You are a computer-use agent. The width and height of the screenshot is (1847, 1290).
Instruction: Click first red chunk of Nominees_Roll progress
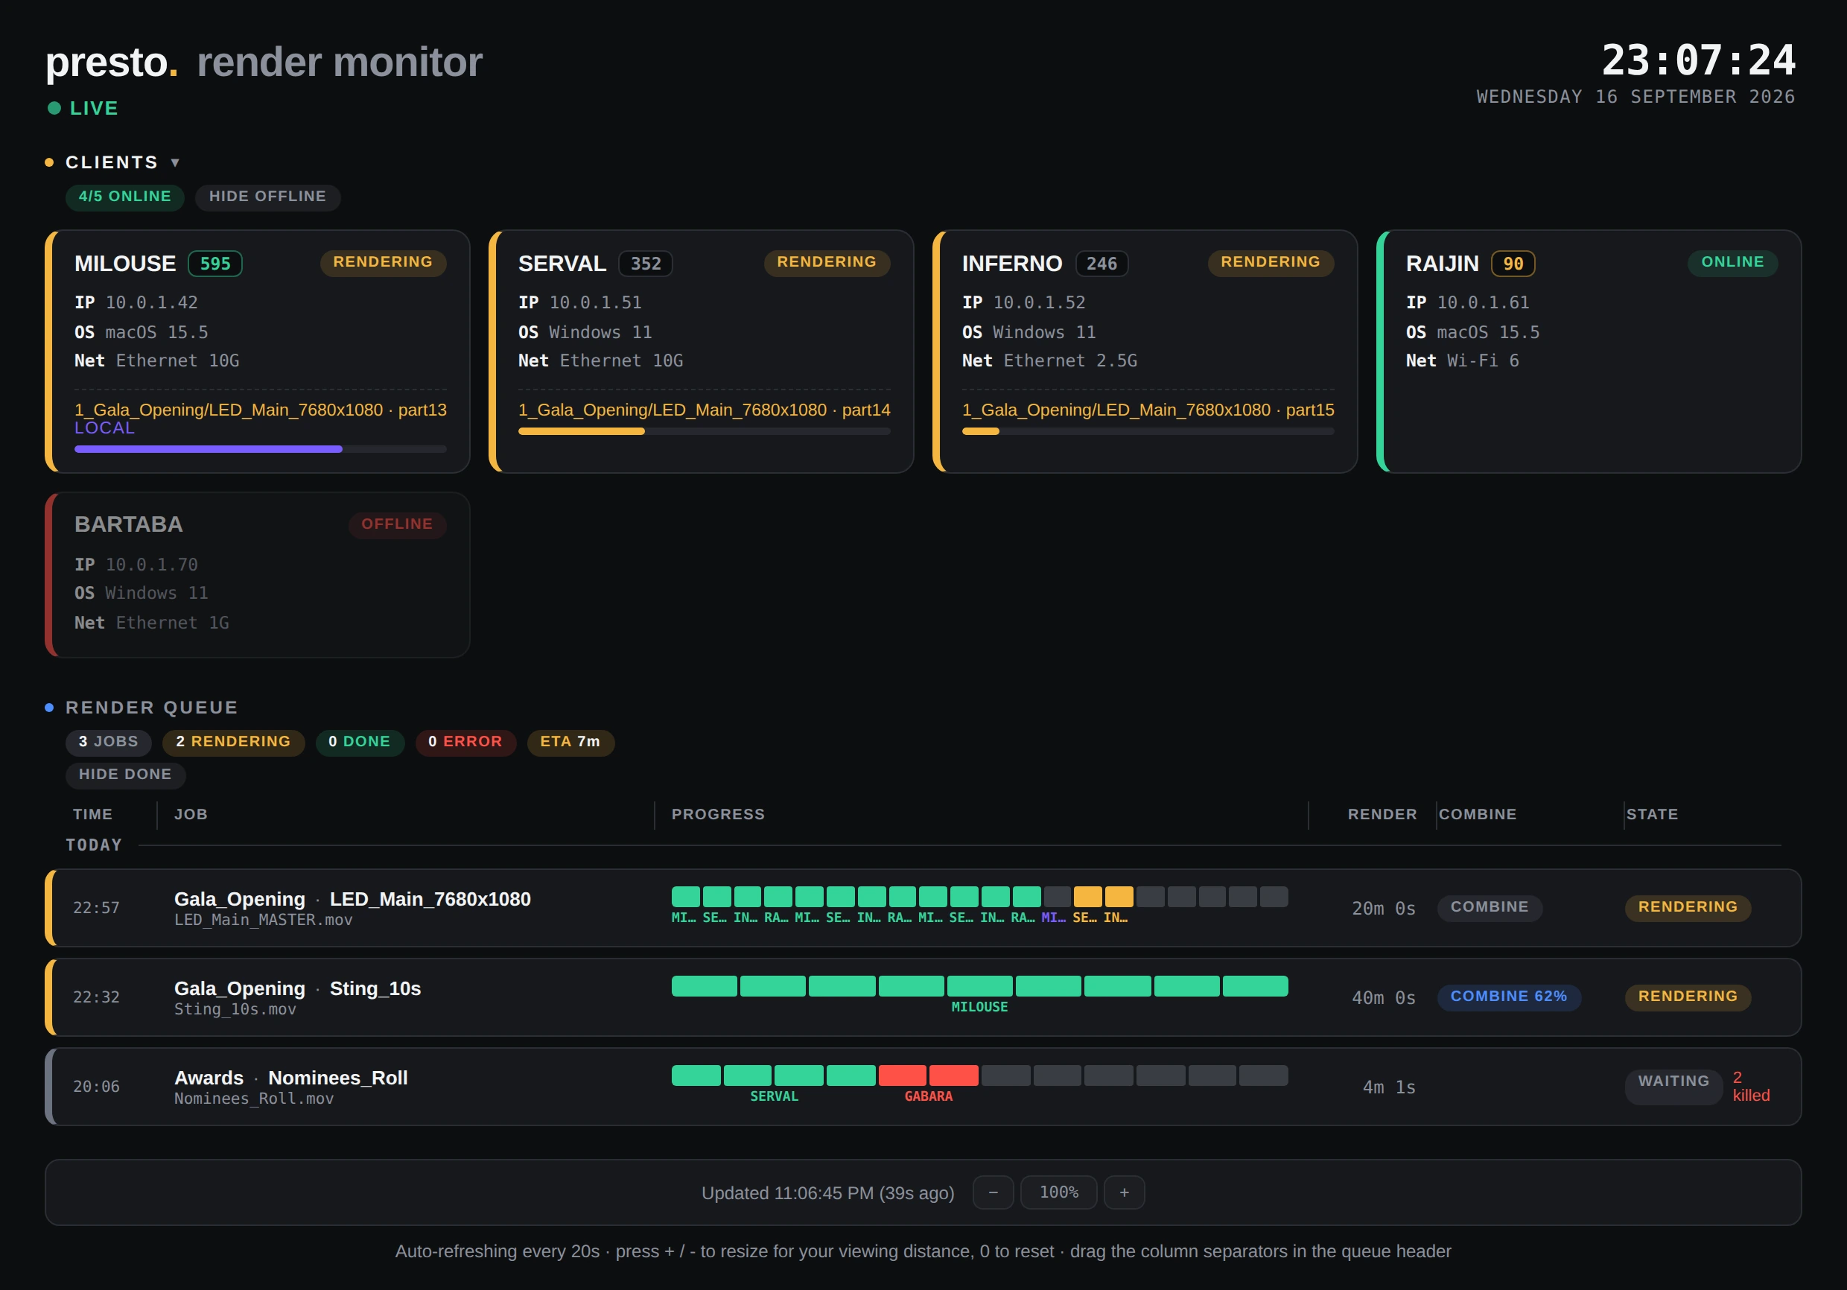902,1075
